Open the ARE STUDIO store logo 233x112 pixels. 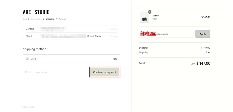(36, 12)
